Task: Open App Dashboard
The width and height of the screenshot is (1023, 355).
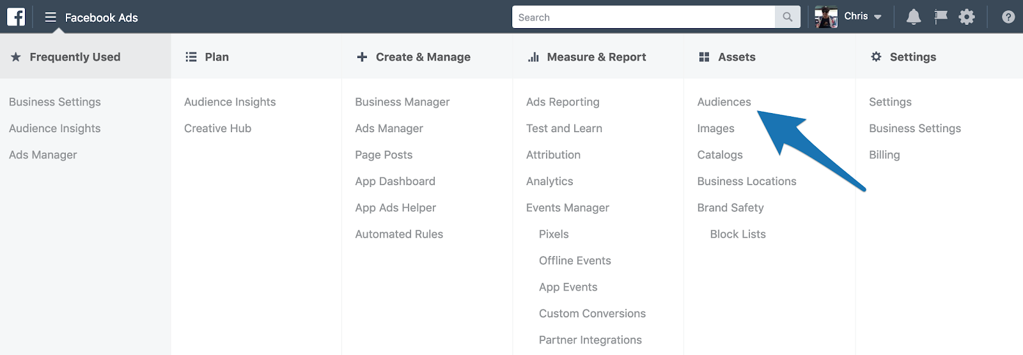Action: point(395,181)
